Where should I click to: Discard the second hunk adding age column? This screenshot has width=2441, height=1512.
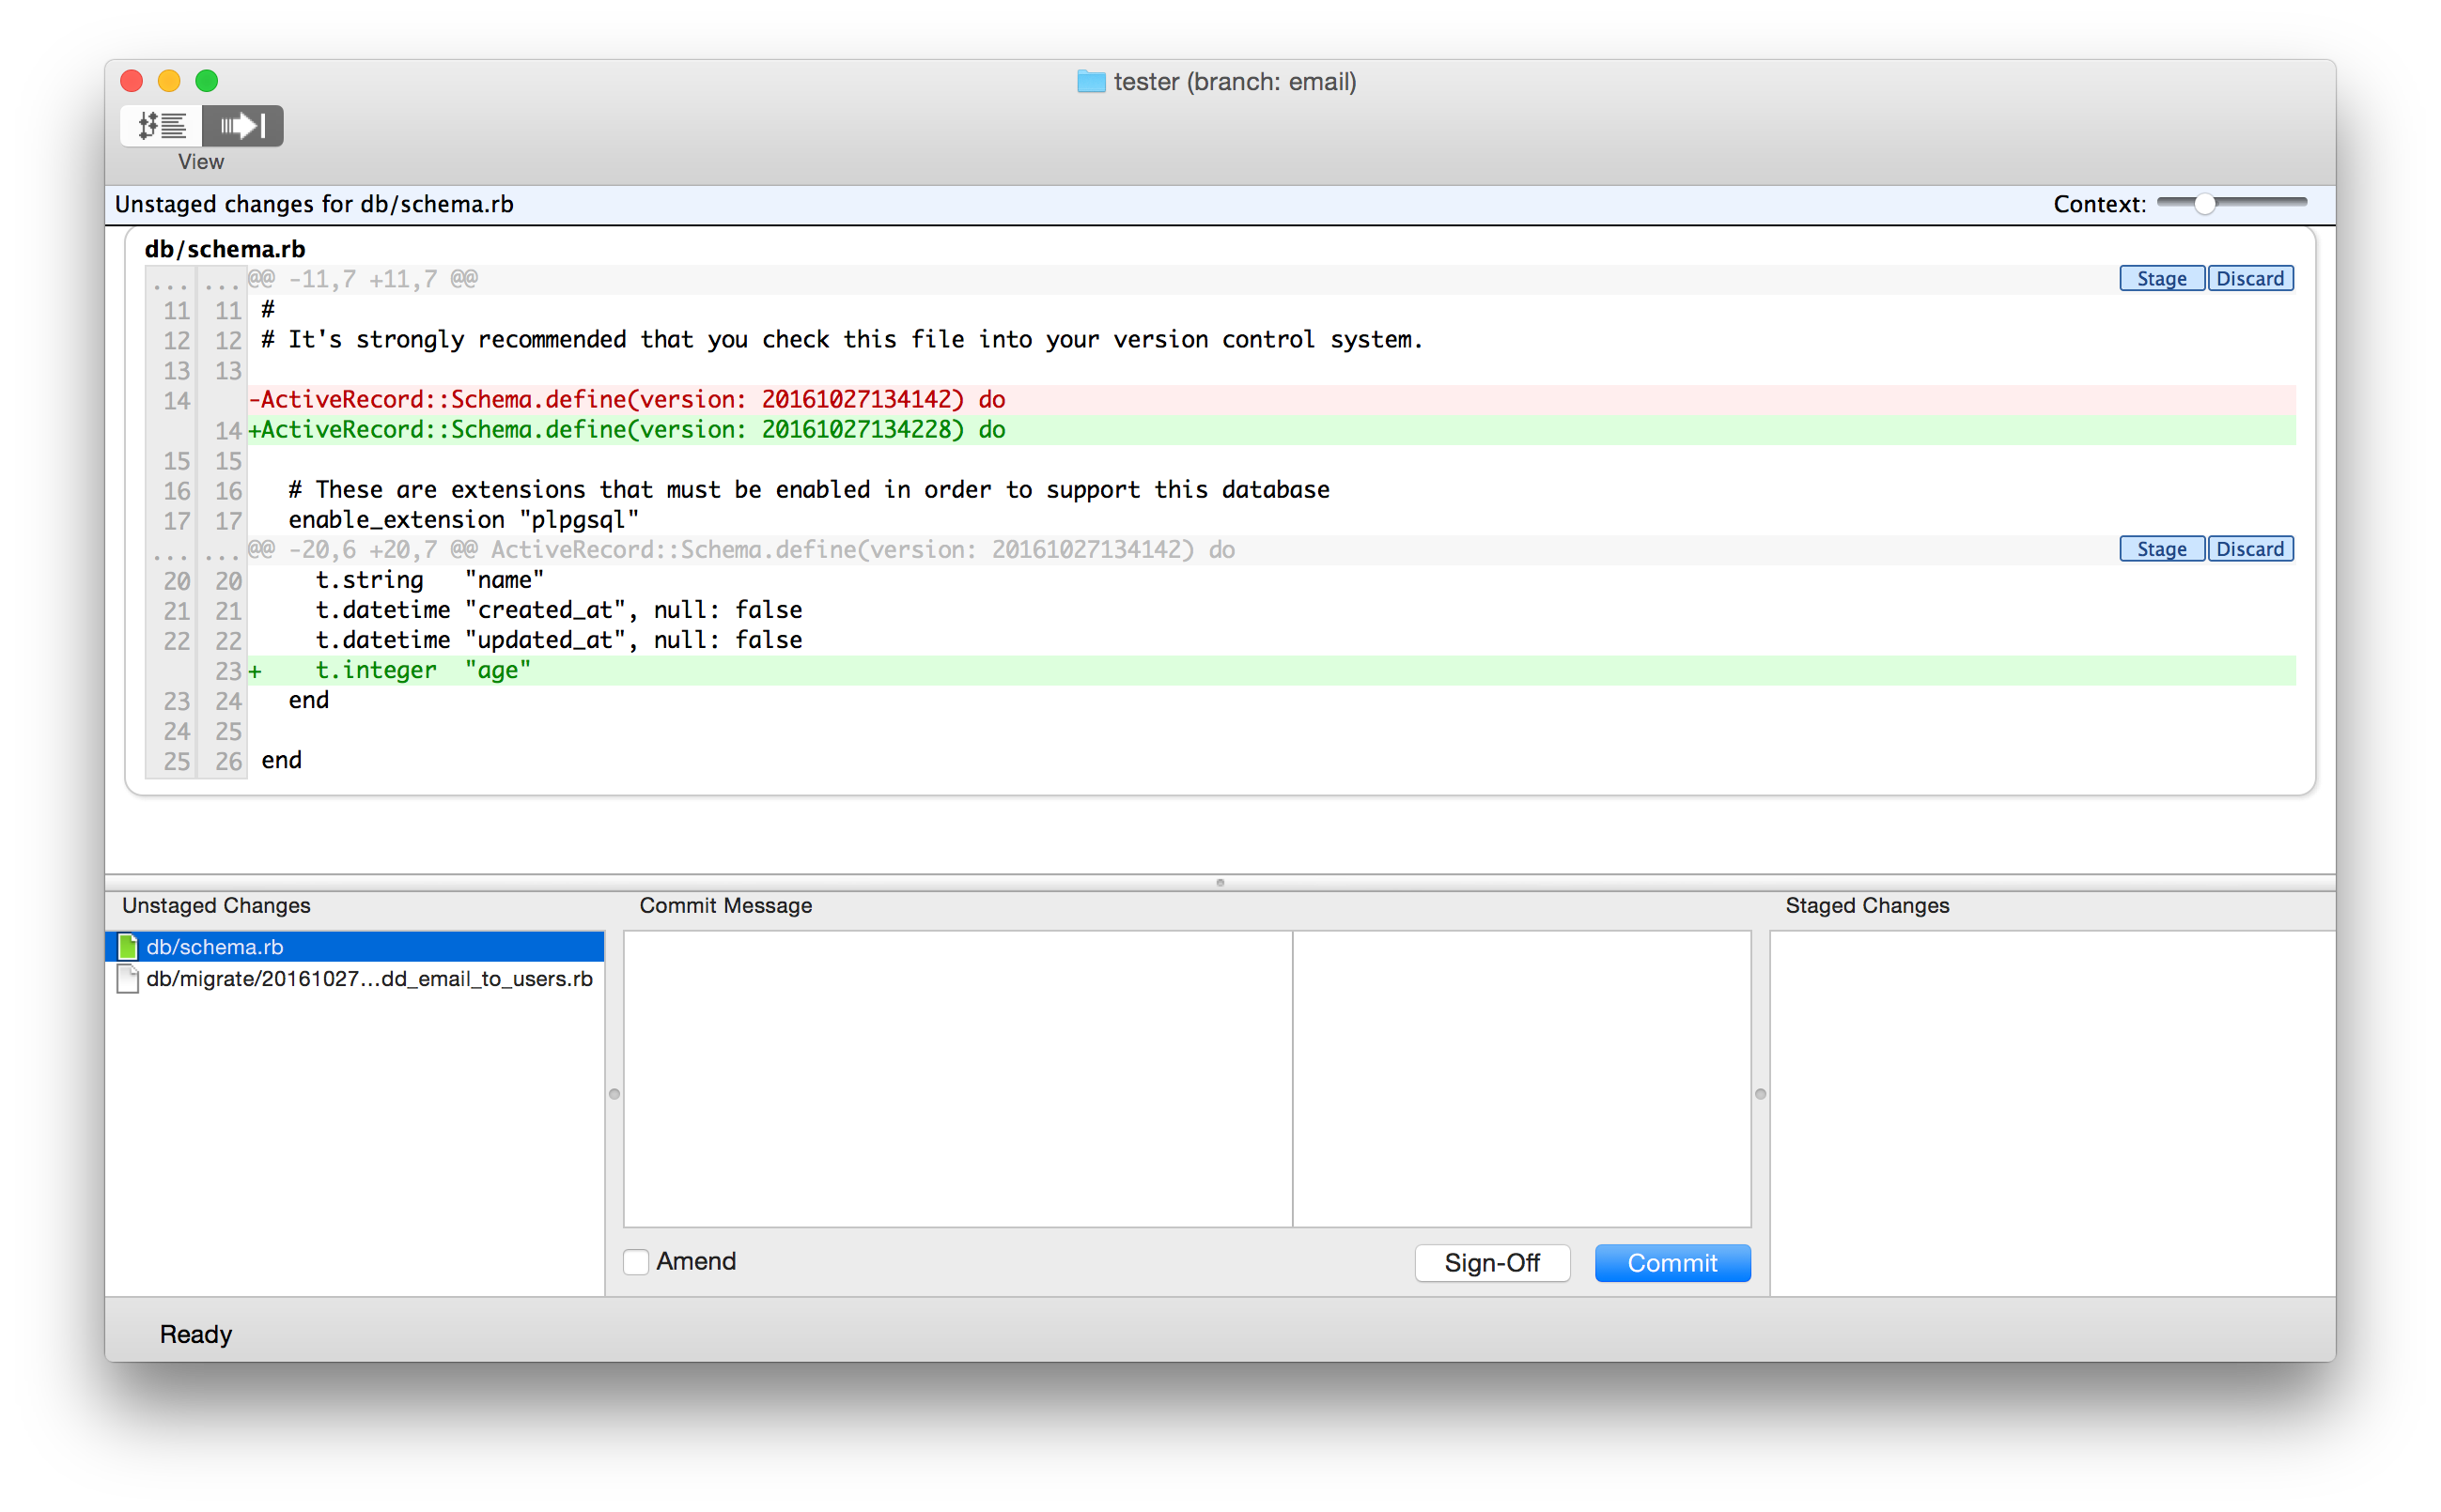point(2249,549)
